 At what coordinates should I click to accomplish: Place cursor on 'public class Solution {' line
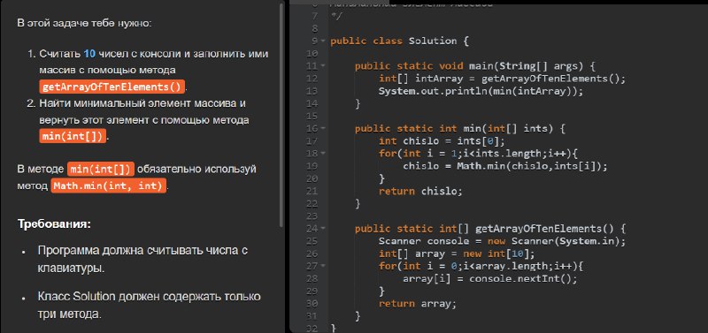[400, 41]
